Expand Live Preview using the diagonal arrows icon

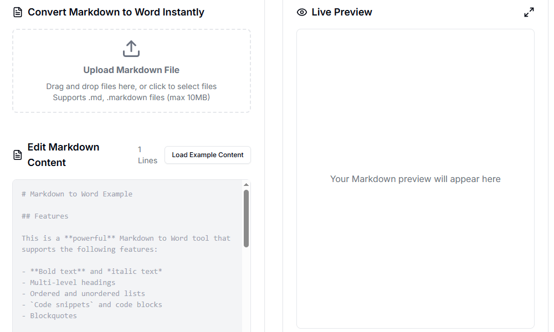(529, 11)
